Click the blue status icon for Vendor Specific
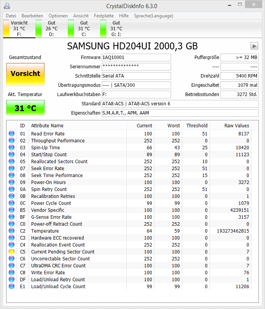 coord(12,210)
